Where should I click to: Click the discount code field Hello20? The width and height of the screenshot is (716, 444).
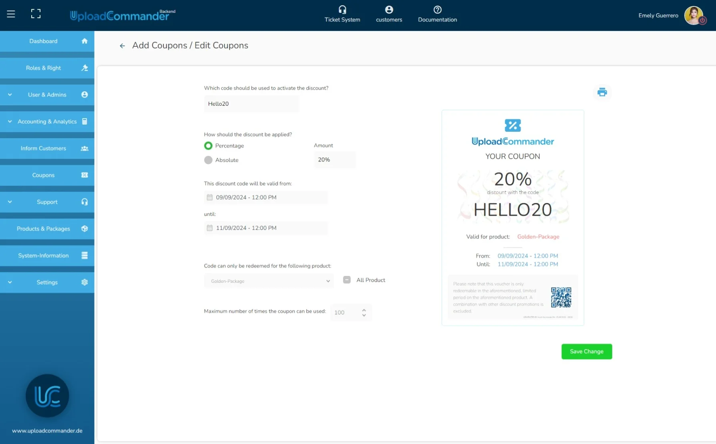[251, 104]
